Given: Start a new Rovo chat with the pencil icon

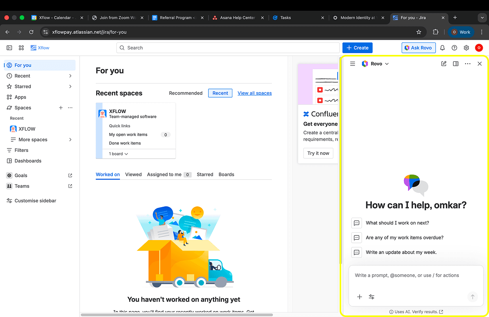Looking at the screenshot, I should point(444,64).
